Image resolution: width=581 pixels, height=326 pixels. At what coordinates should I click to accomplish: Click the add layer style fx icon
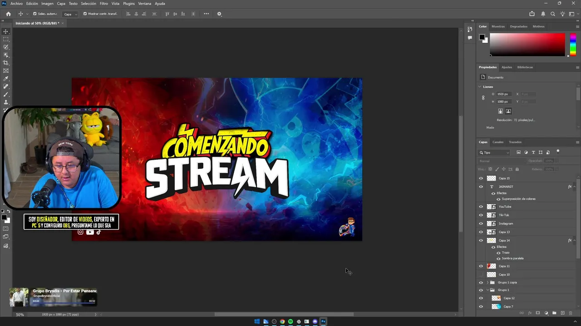pyautogui.click(x=530, y=313)
